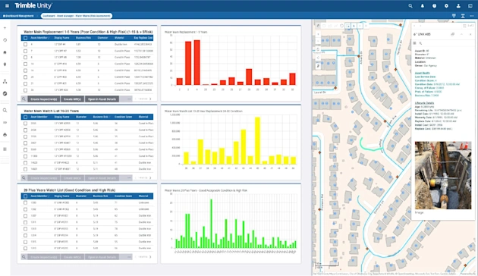Click the tallest red bar in replacement chart
This screenshot has width=478, height=276.
pos(197,62)
